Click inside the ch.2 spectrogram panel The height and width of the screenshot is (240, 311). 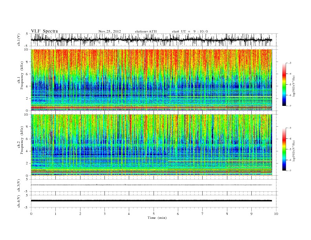[151, 145]
